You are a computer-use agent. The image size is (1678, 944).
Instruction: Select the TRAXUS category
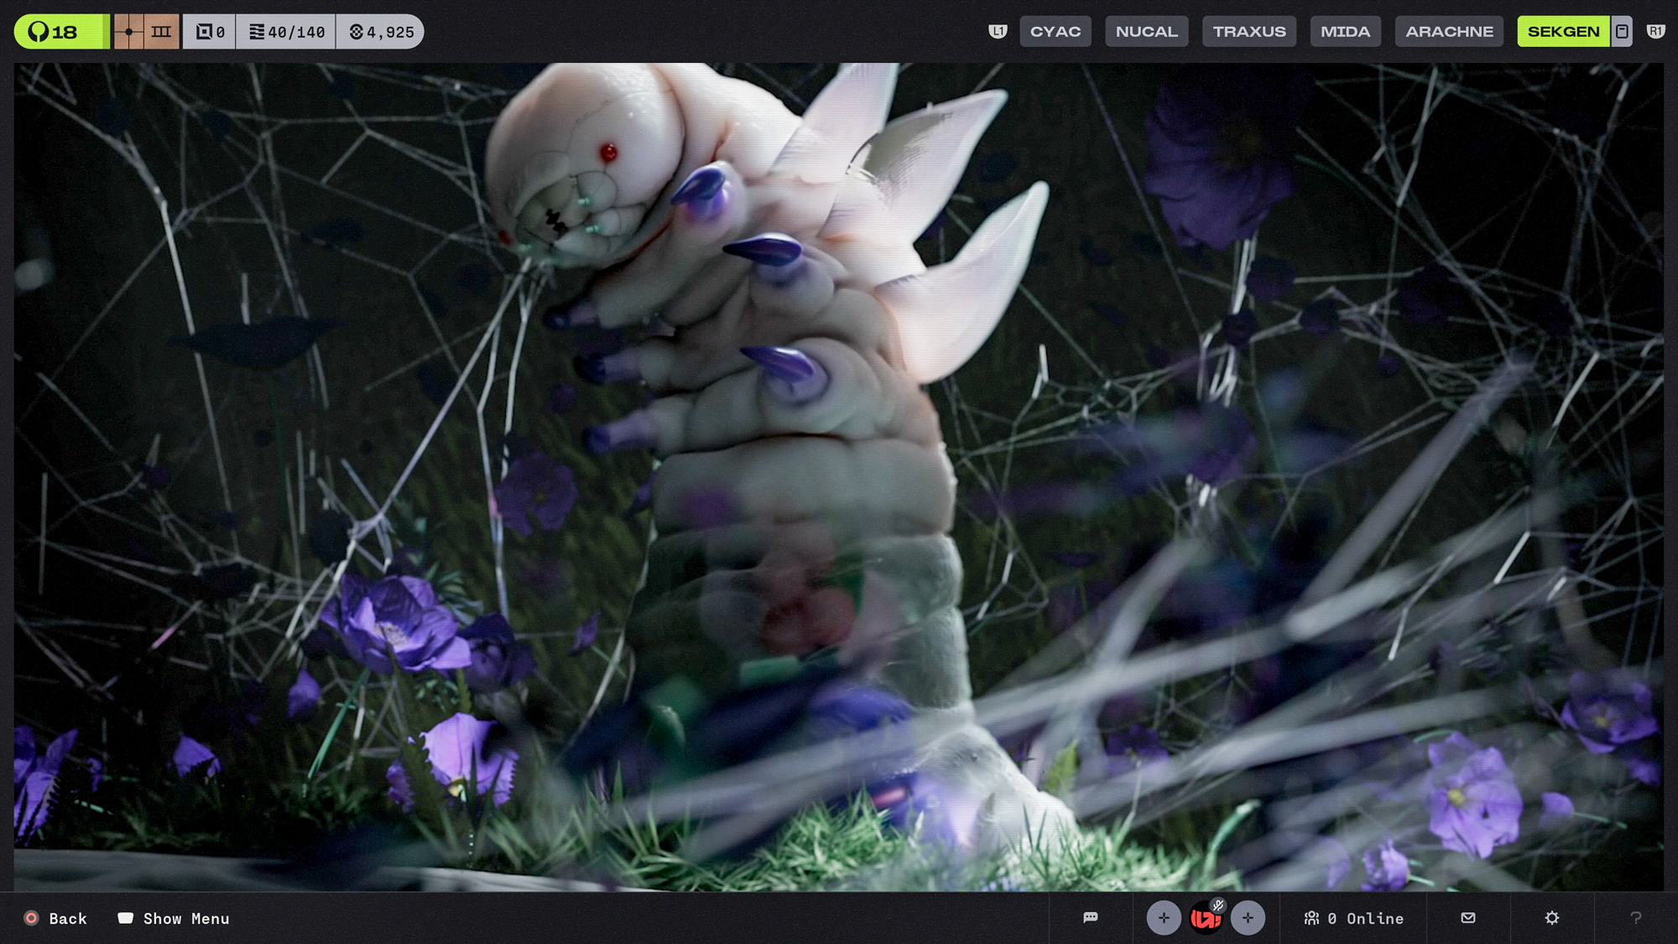1249,31
